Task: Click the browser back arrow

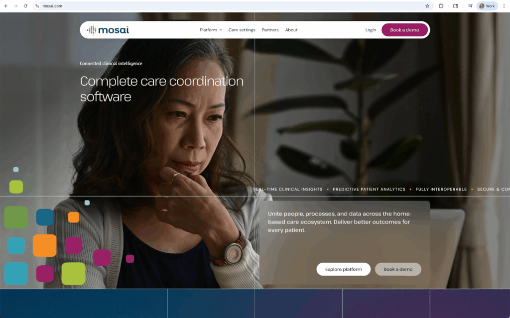Action: tap(6, 6)
